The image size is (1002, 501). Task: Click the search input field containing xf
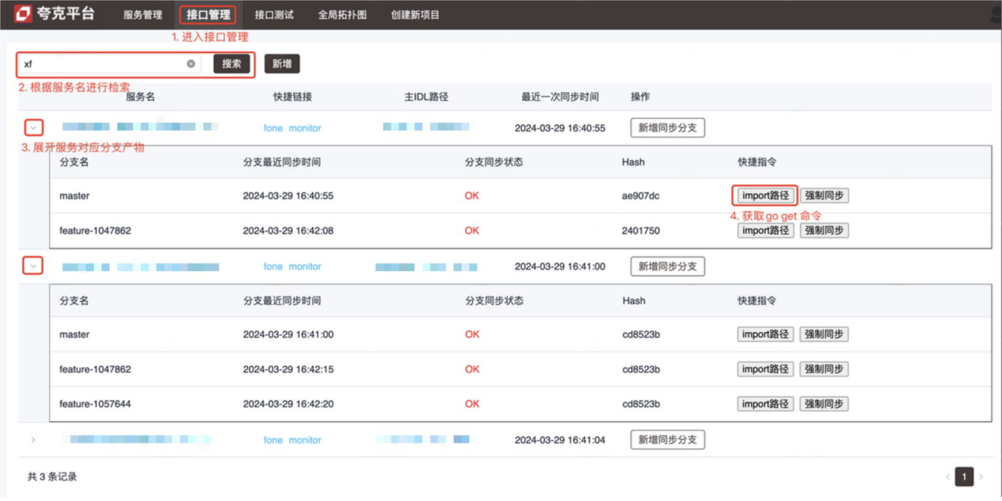tap(103, 63)
